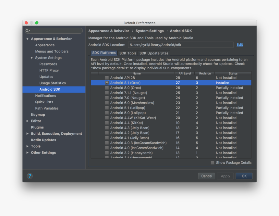
Task: Sort table by API Level column header
Action: pyautogui.click(x=185, y=74)
